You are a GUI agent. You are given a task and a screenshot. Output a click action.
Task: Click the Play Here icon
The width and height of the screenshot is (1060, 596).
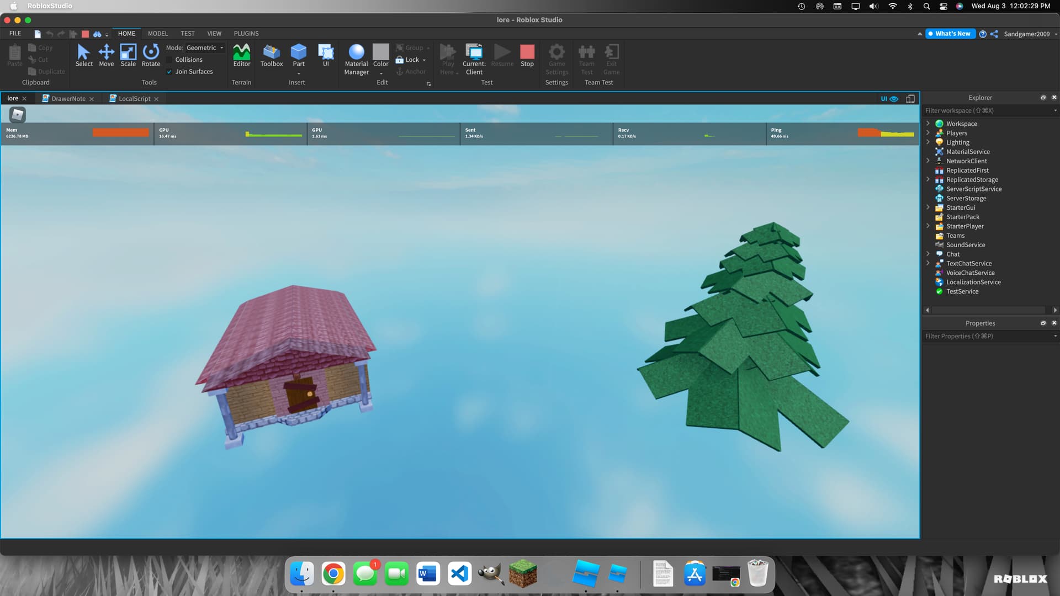tap(448, 51)
